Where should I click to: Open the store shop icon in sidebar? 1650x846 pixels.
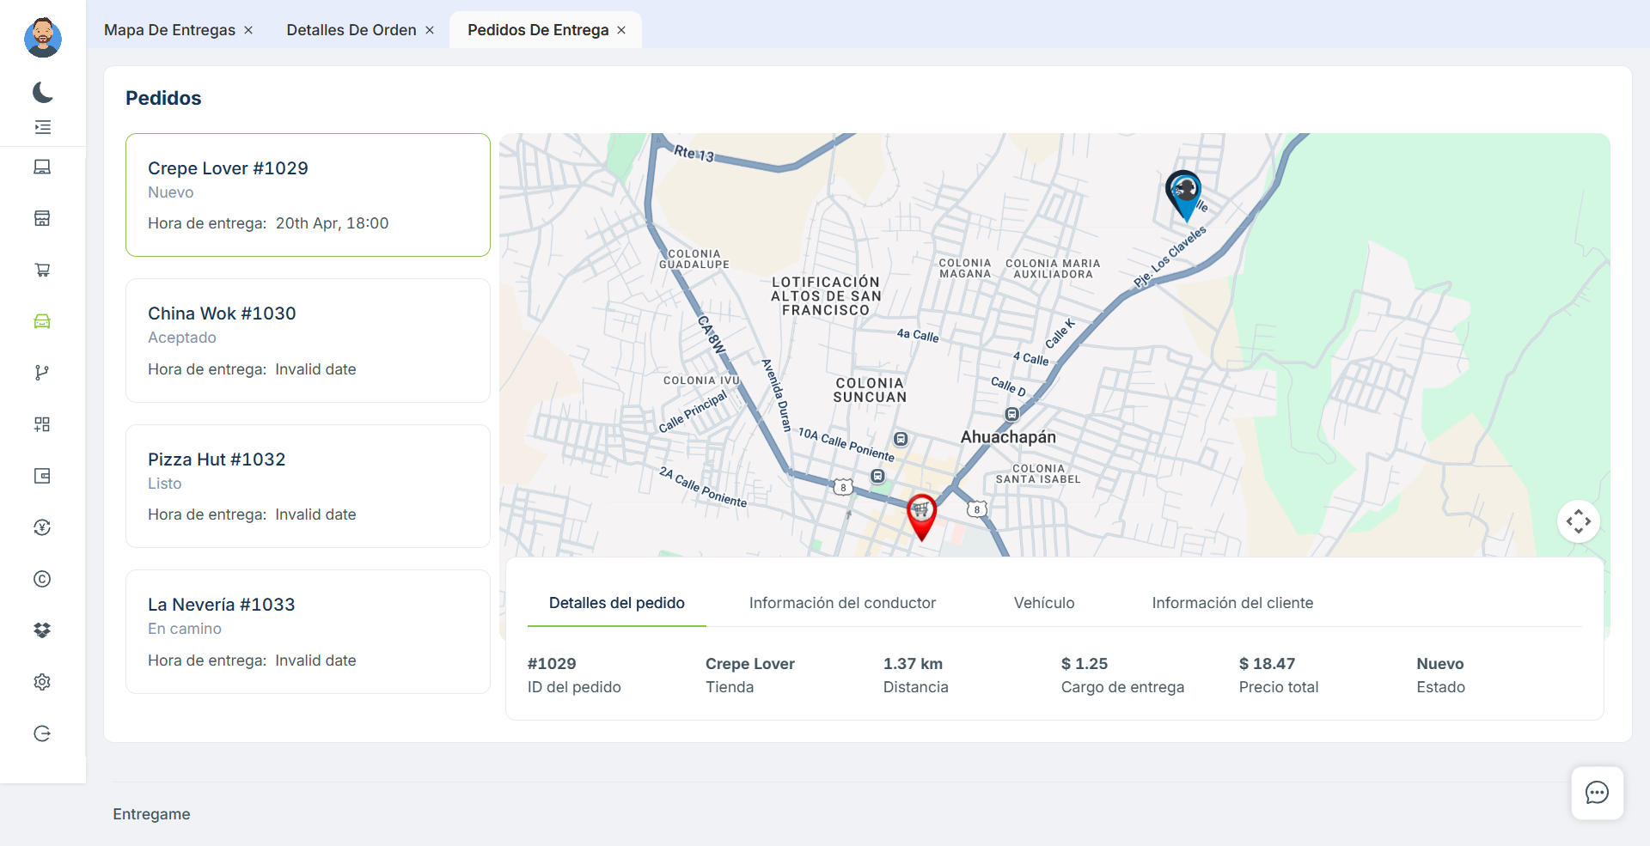tap(42, 218)
